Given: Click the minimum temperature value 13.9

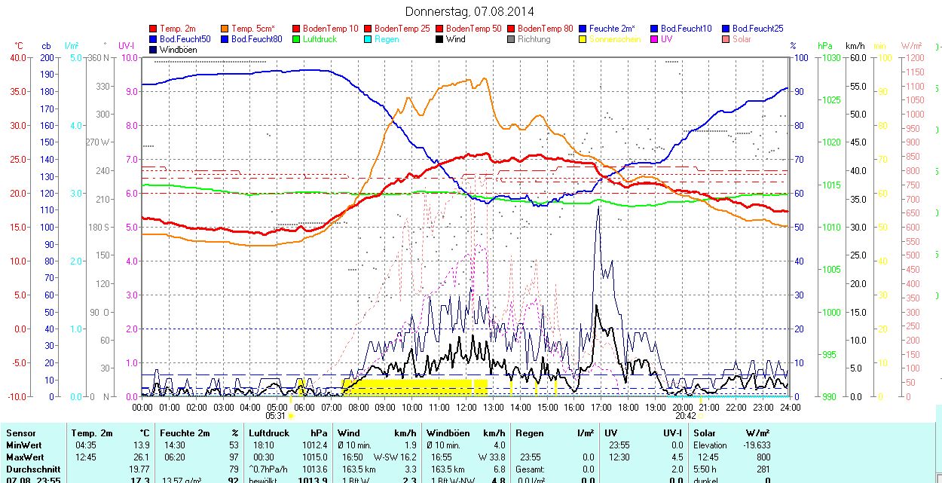Looking at the screenshot, I should [140, 445].
